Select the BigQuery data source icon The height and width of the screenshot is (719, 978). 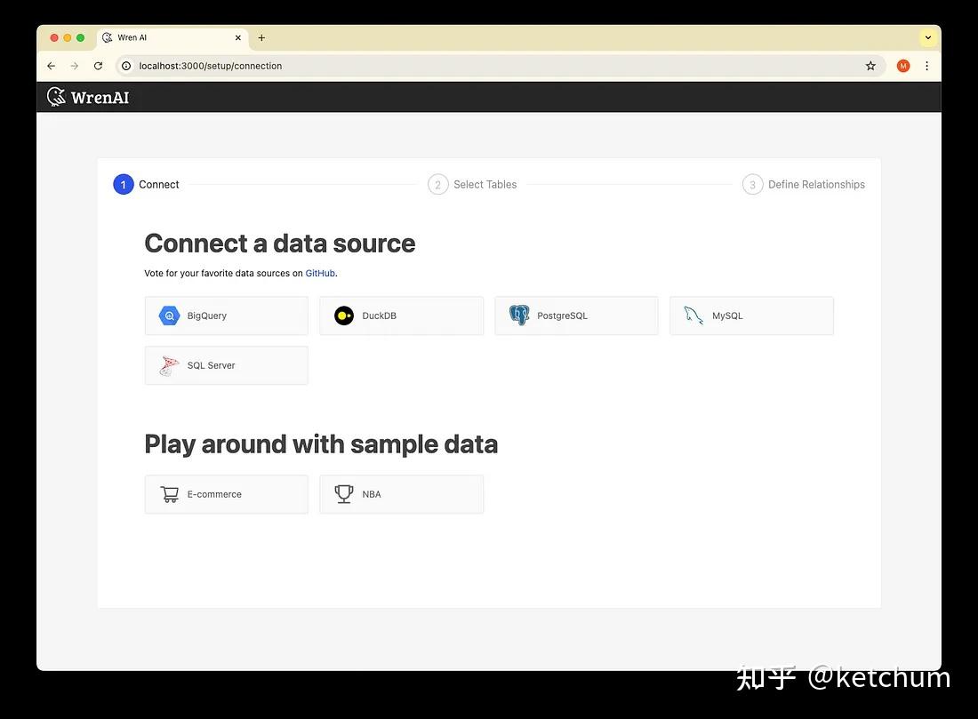(x=169, y=315)
